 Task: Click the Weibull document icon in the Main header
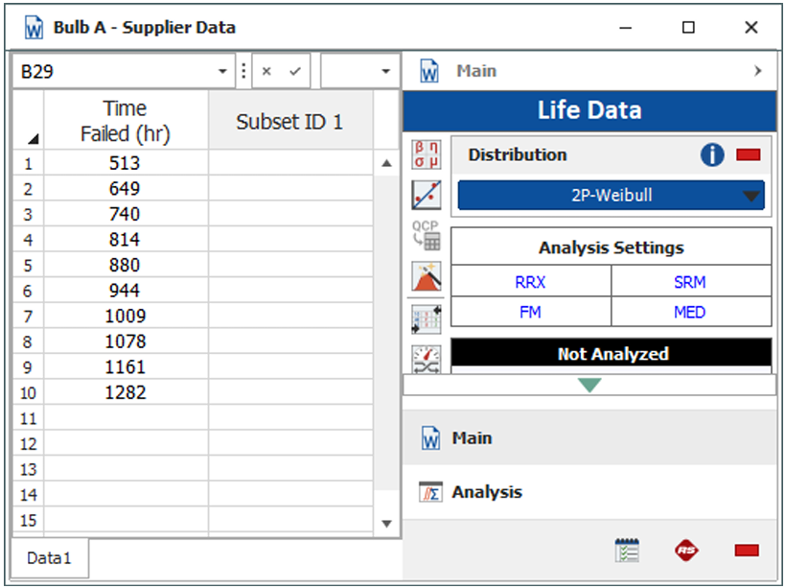pyautogui.click(x=429, y=71)
